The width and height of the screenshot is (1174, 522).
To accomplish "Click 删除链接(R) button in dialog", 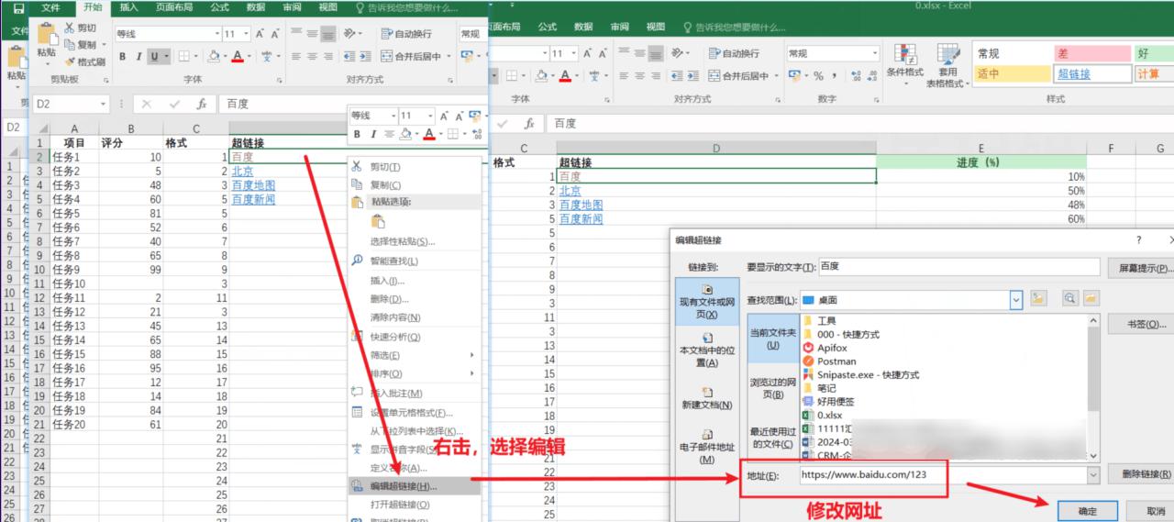I will 1141,474.
